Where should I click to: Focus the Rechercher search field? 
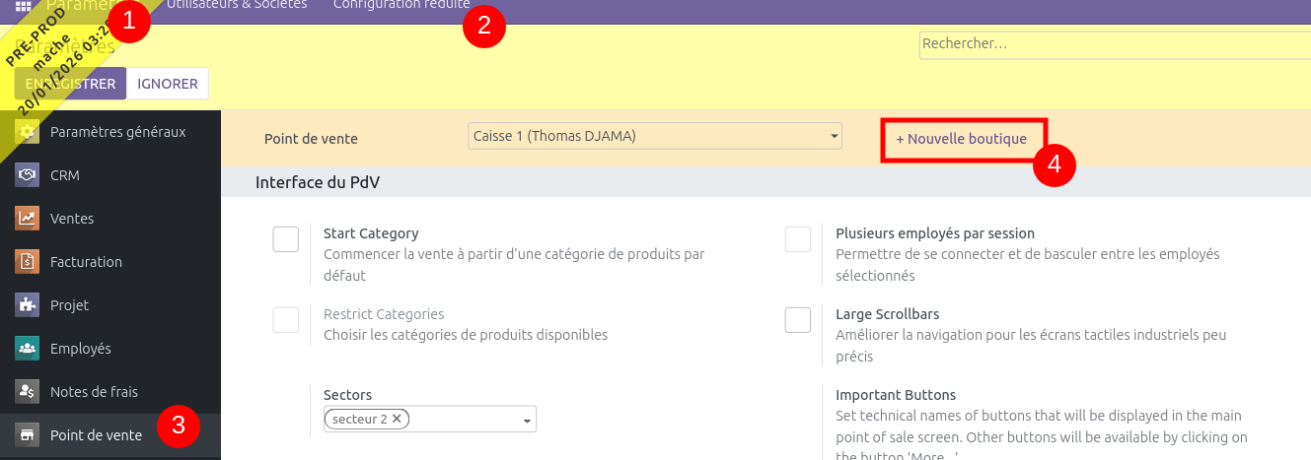[x=1113, y=44]
